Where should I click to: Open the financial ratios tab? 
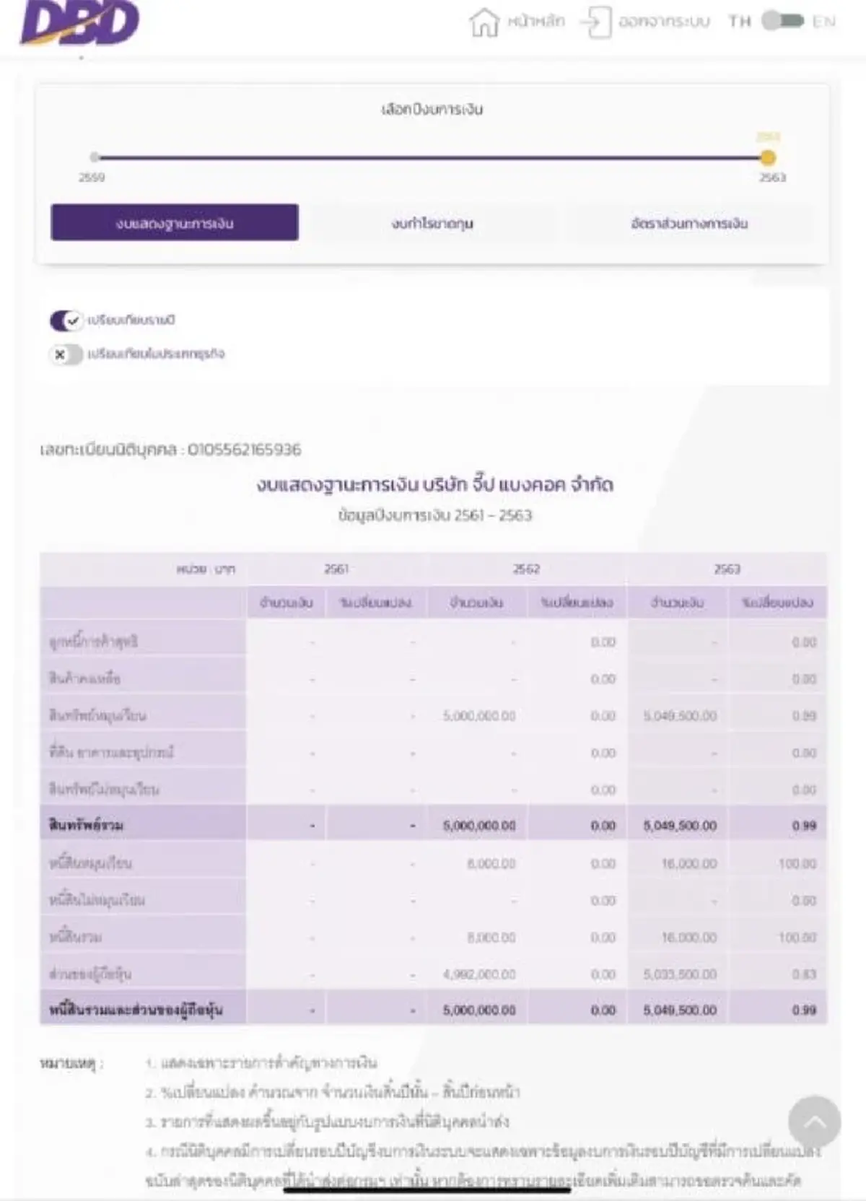tap(689, 224)
